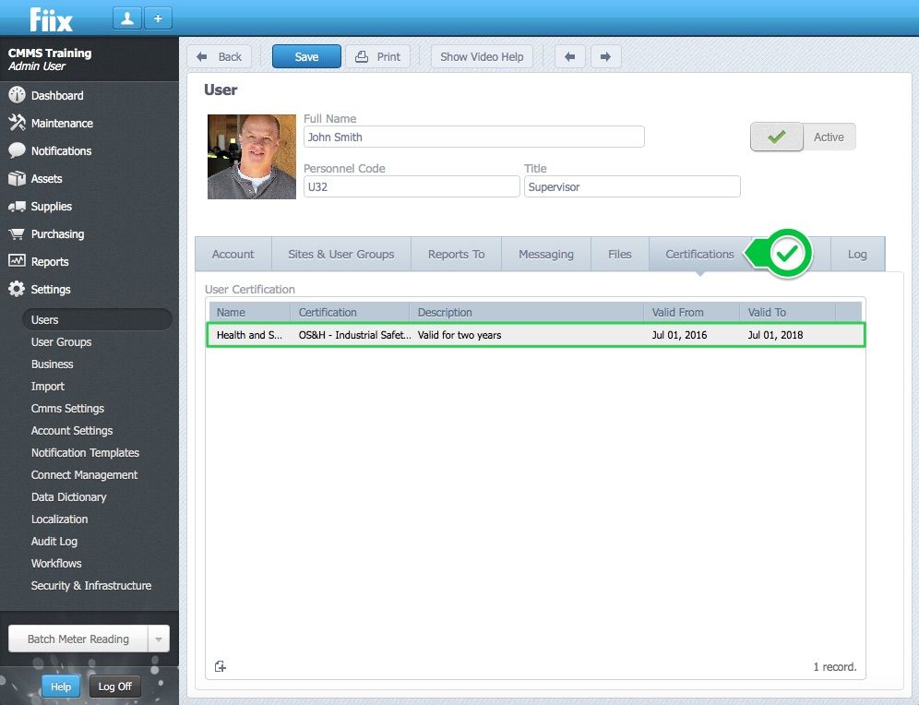The image size is (919, 705).
Task: Click the plus icon in header
Action: click(158, 18)
